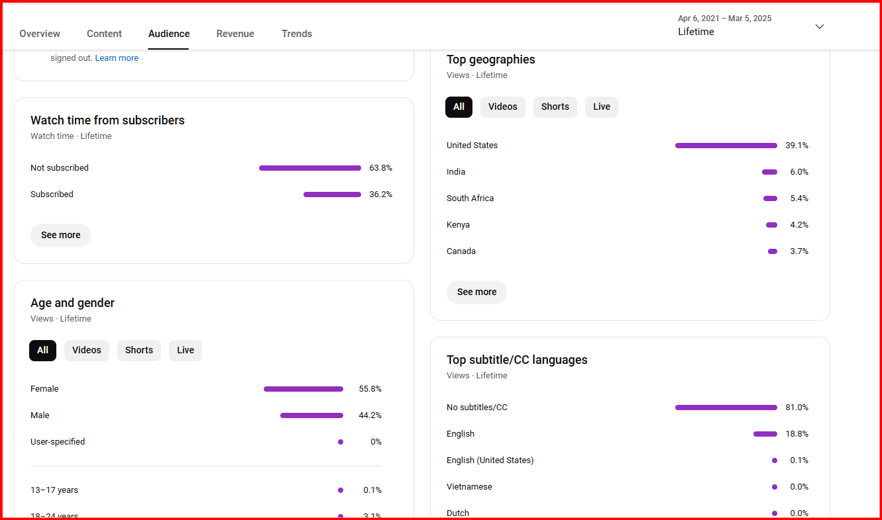The width and height of the screenshot is (882, 520).
Task: Select Videos filter in Top geographies
Action: click(x=503, y=107)
